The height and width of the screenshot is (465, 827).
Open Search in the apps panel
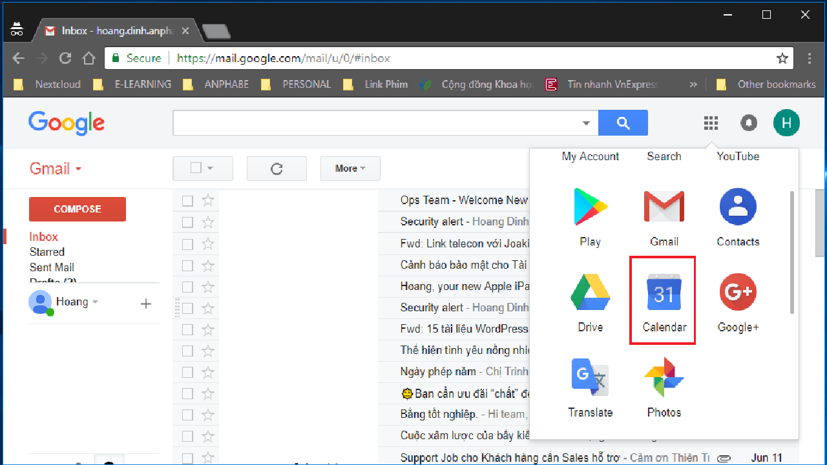(x=664, y=156)
